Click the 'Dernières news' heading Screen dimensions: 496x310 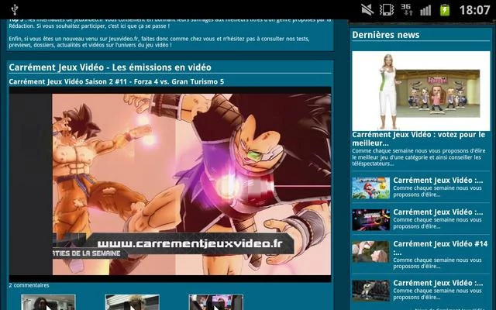coord(386,35)
